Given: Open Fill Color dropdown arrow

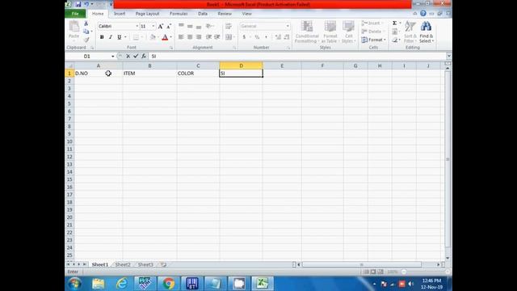Looking at the screenshot, I should tap(158, 37).
